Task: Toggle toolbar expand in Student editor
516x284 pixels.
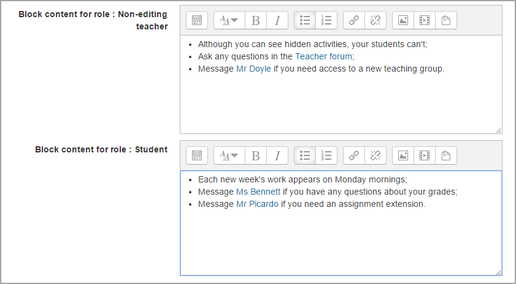Action: [197, 155]
